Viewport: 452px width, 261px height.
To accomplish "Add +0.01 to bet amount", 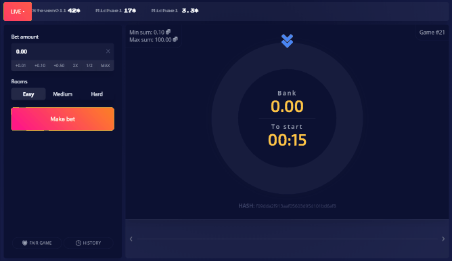I will [x=20, y=66].
